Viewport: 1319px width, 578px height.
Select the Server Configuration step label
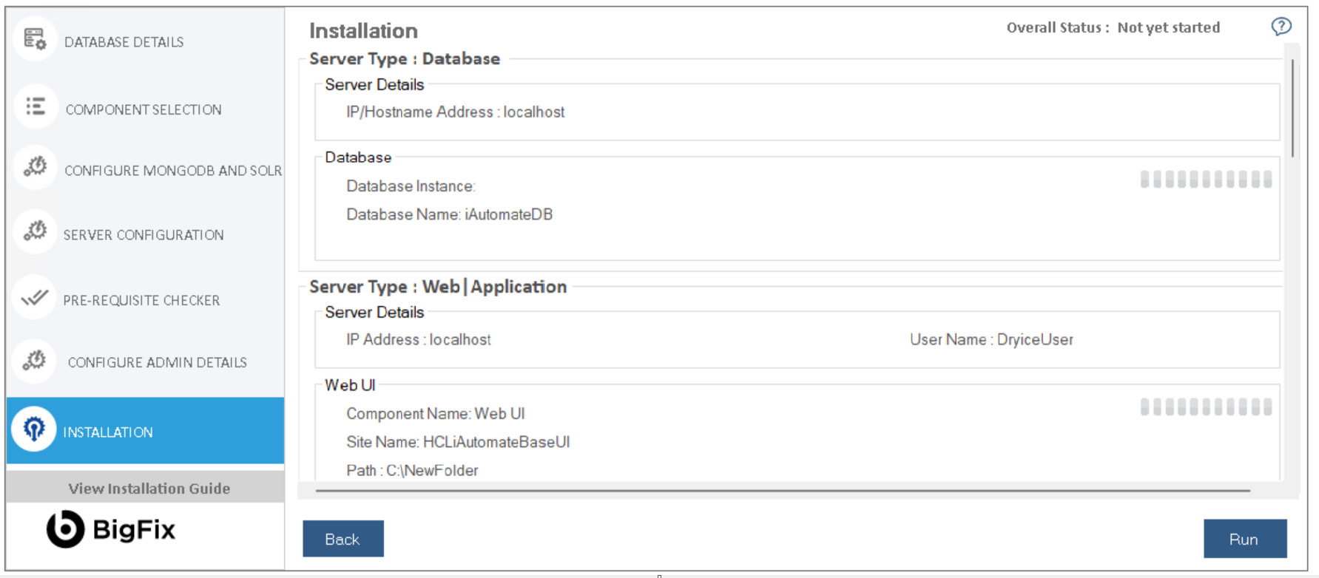(144, 235)
